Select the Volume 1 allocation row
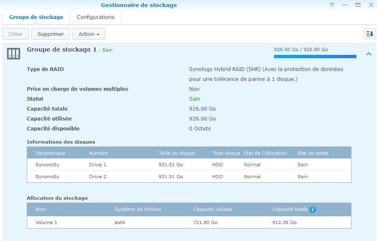 click(189, 222)
